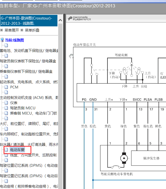Click the 驾驶员侧 label in diagram

pos(121,55)
